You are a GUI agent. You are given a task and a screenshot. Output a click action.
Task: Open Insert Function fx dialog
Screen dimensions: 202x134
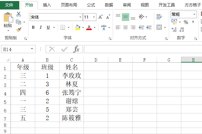(x=76, y=49)
